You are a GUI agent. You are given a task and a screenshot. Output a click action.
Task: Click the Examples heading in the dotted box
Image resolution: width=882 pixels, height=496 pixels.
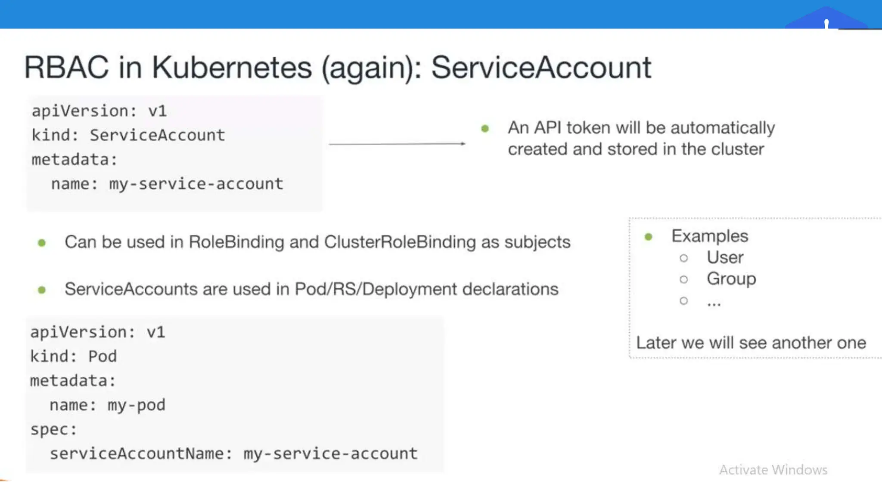710,236
